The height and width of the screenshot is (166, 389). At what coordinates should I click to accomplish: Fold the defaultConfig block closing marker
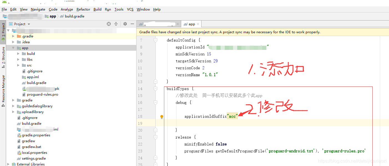[155, 82]
